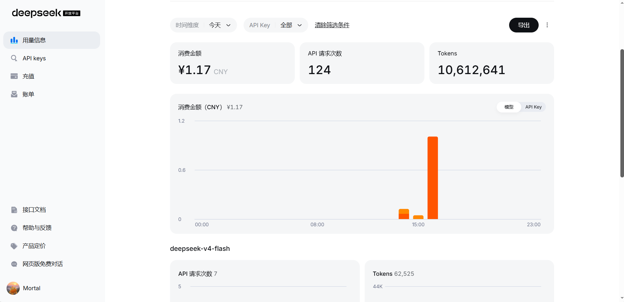Viewport: 624px width, 302px height.
Task: Open 产品定价 pricing page
Action: tap(52, 246)
